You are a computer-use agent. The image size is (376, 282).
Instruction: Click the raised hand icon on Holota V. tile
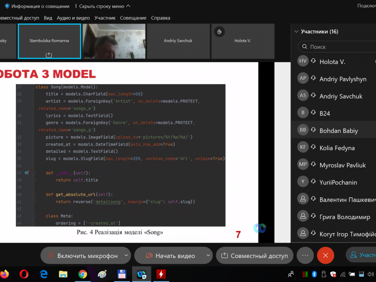click(218, 31)
